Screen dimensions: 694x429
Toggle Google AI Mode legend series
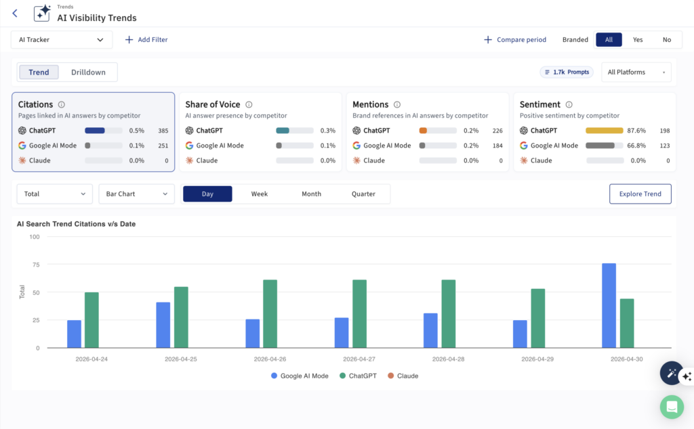300,376
